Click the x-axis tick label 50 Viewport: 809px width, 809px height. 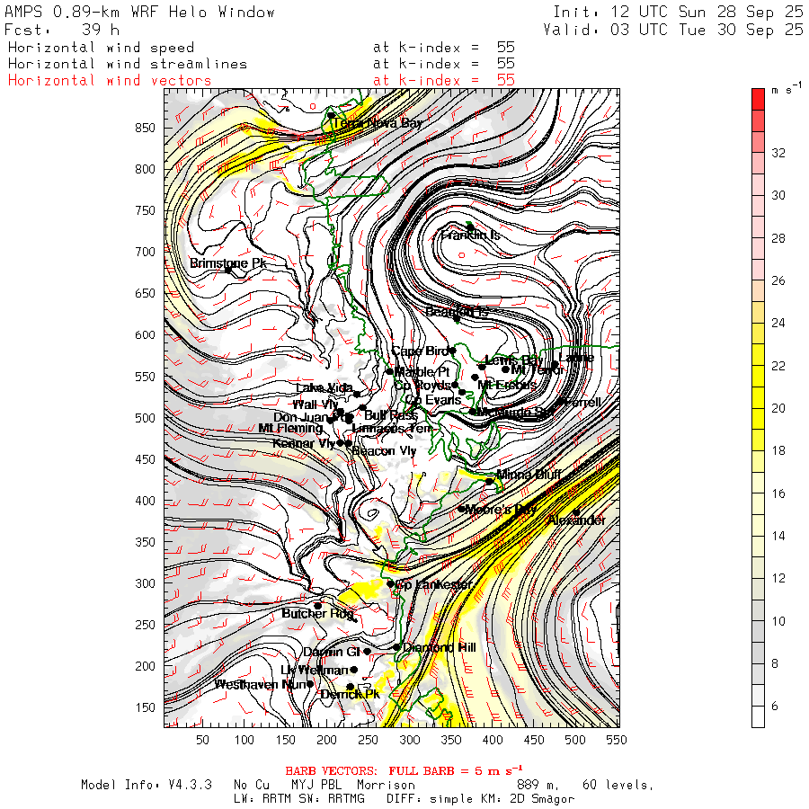pyautogui.click(x=202, y=740)
